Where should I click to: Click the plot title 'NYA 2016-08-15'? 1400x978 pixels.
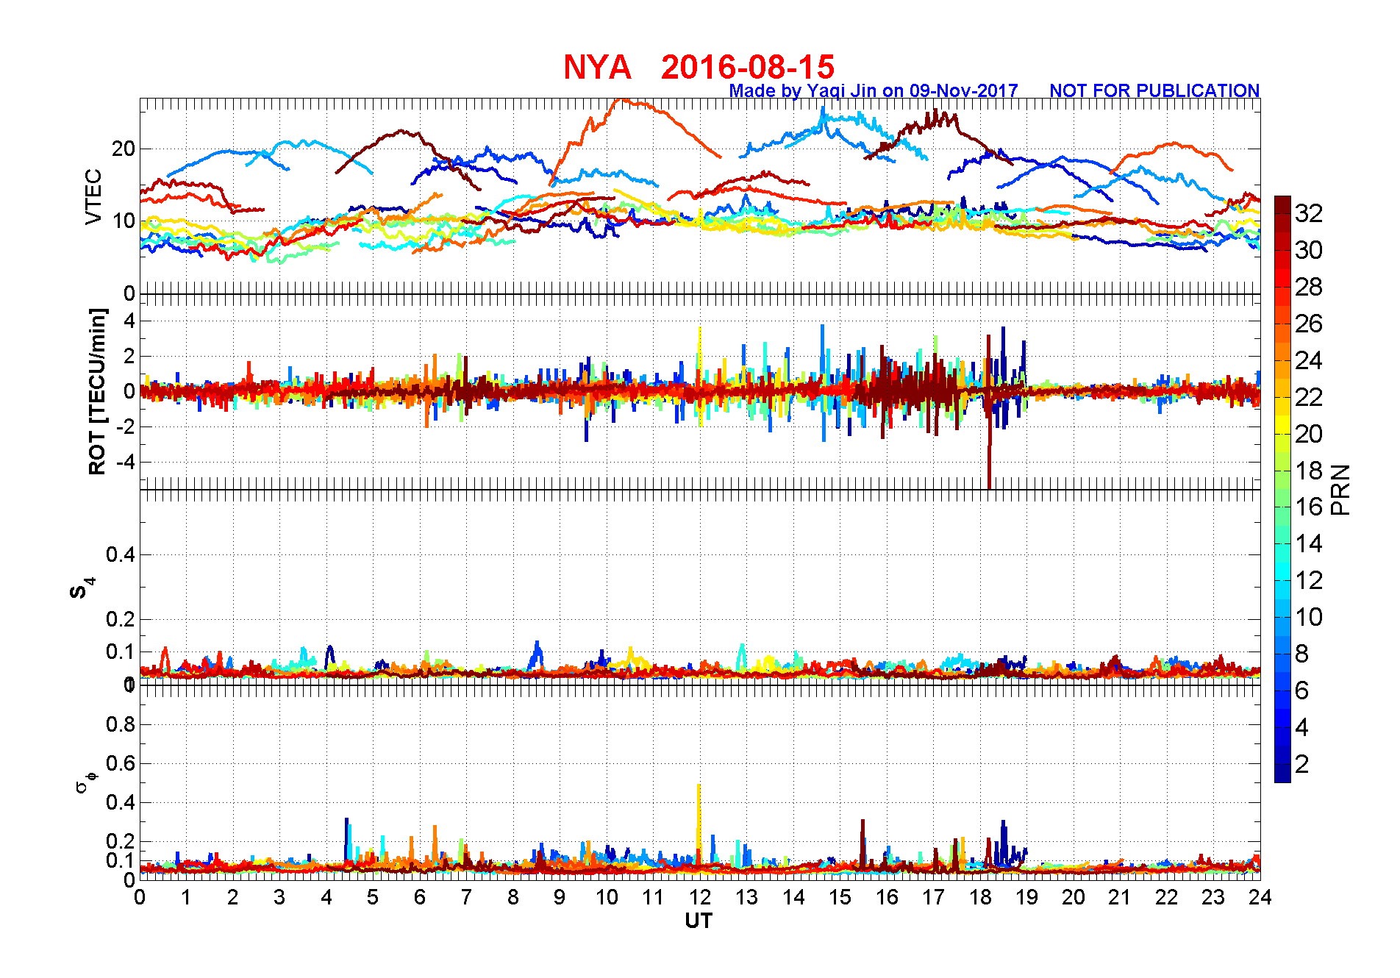pyautogui.click(x=699, y=67)
